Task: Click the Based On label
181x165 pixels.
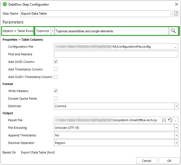Action: tap(9, 152)
